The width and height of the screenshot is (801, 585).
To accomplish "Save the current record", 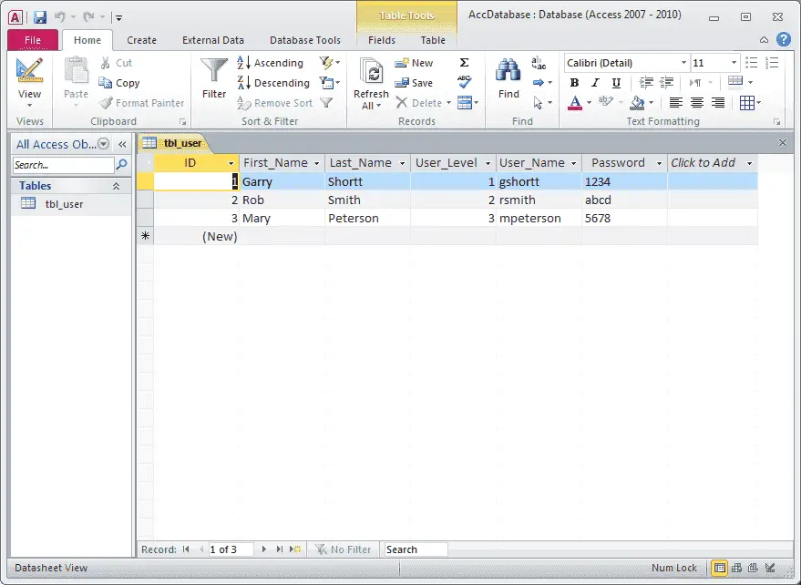I will click(415, 83).
